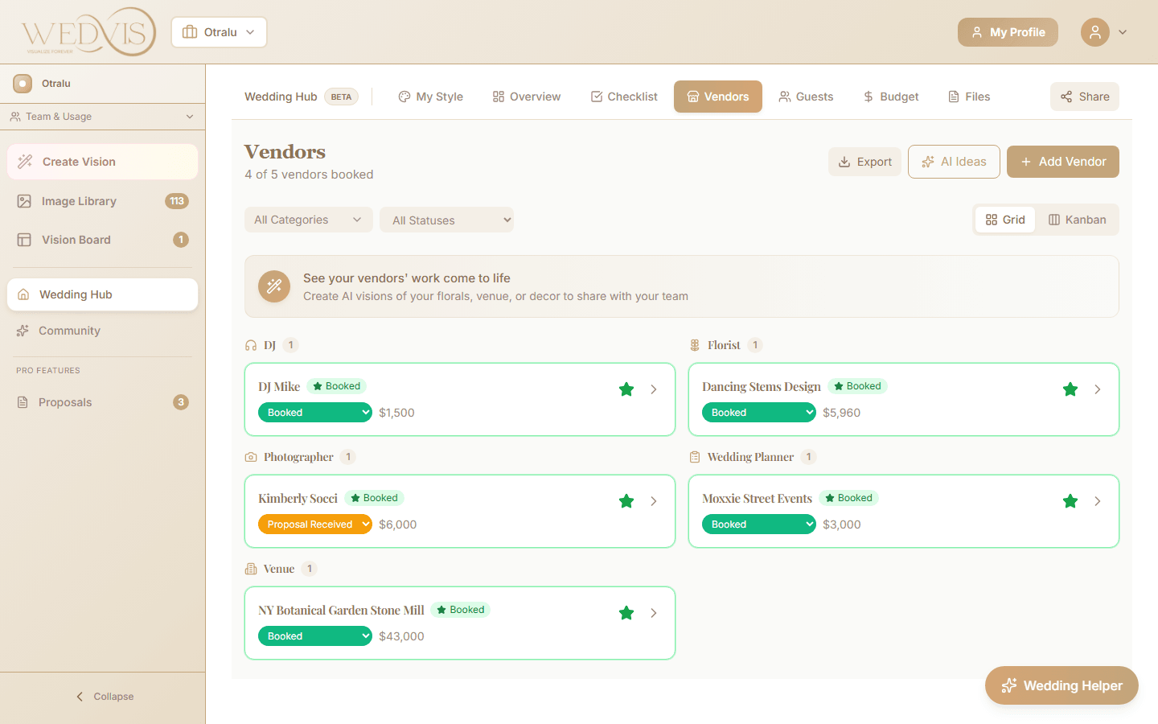Switch to the Checklist tab
Viewport: 1158px width, 724px height.
click(624, 97)
